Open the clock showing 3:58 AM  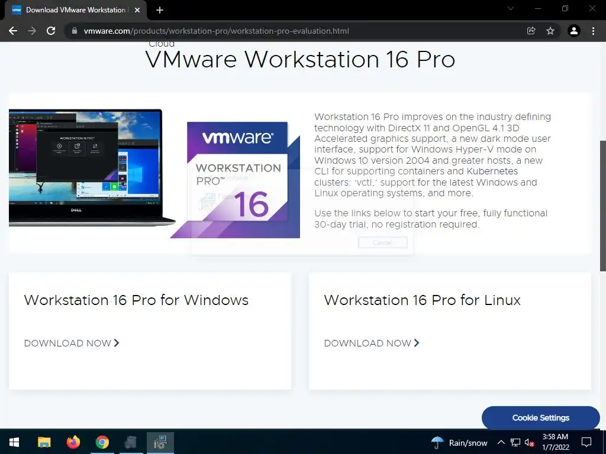[555, 442]
